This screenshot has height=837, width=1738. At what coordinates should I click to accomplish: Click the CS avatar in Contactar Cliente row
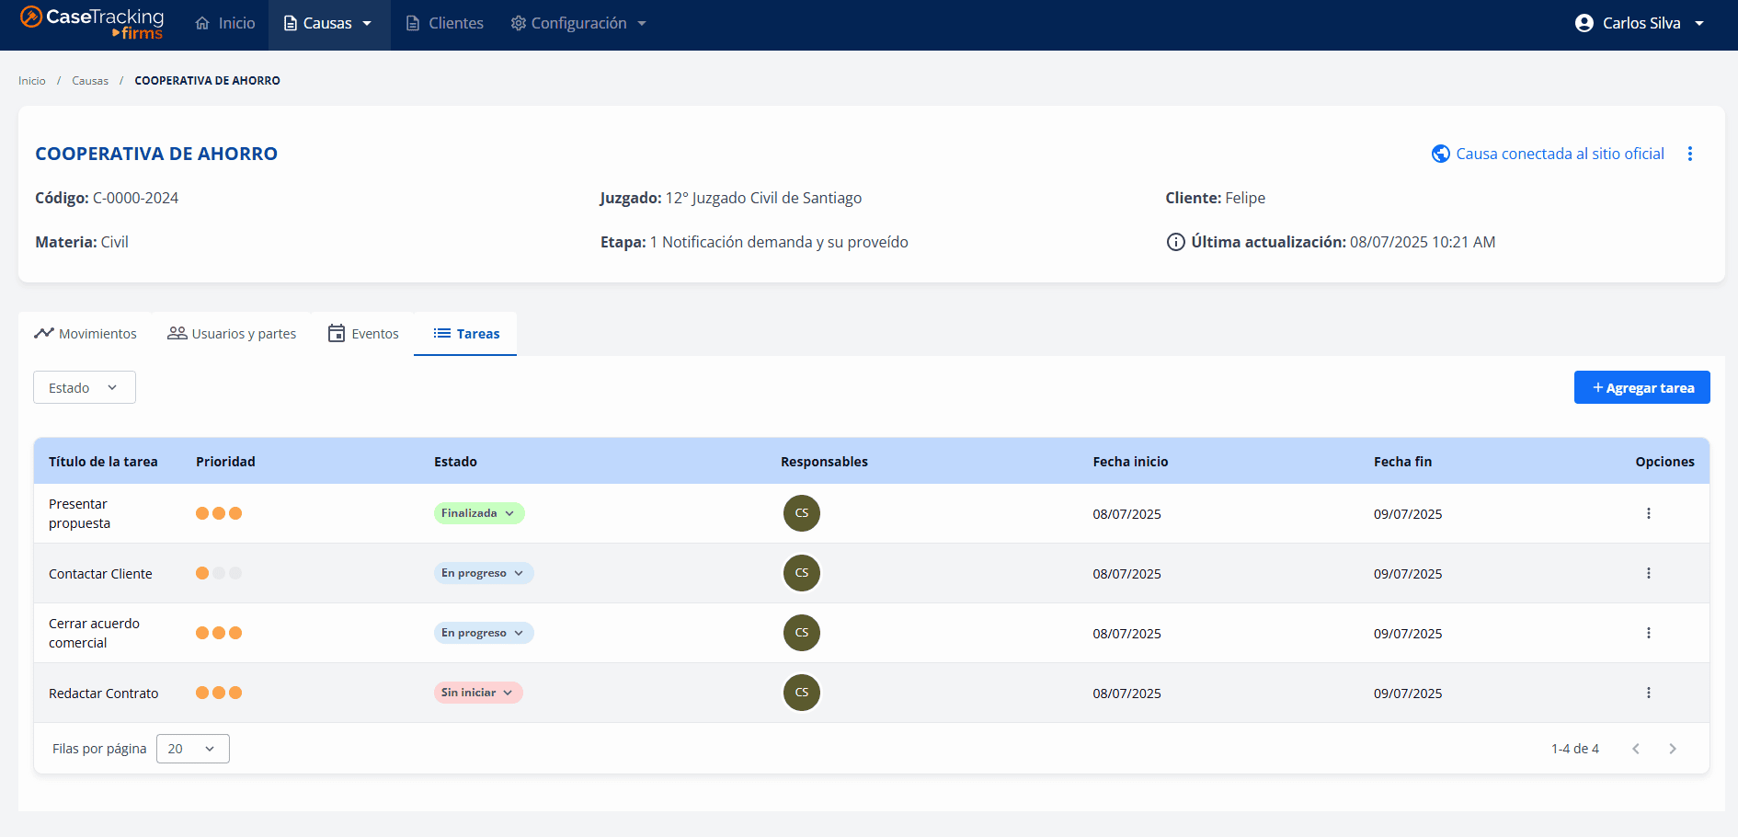(801, 573)
